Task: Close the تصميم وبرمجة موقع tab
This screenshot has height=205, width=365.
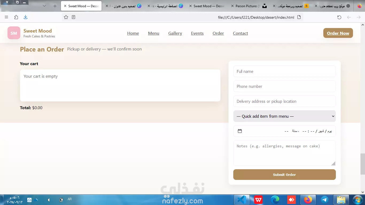Action: pos(274,6)
